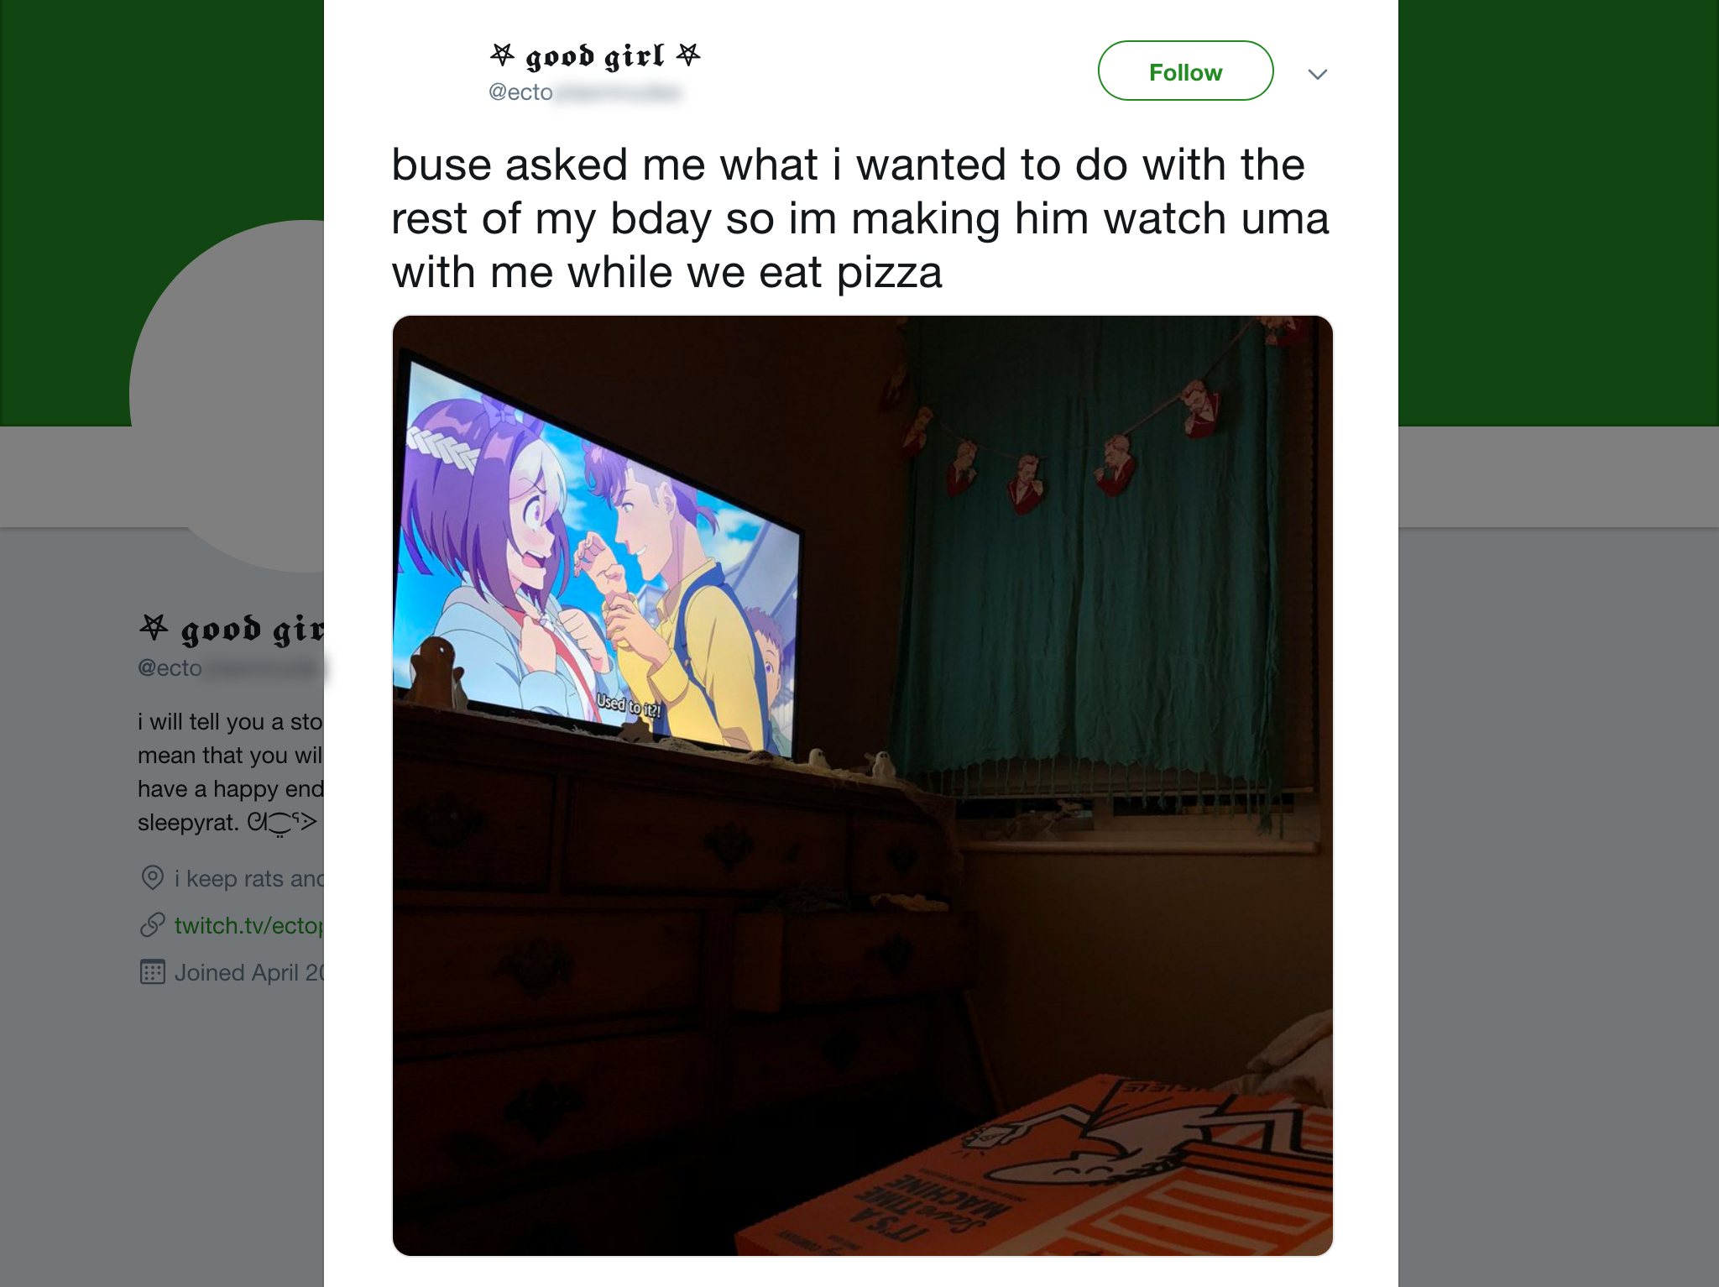The width and height of the screenshot is (1719, 1287).
Task: Open the twitch.tv/ecto profile link
Action: point(248,925)
